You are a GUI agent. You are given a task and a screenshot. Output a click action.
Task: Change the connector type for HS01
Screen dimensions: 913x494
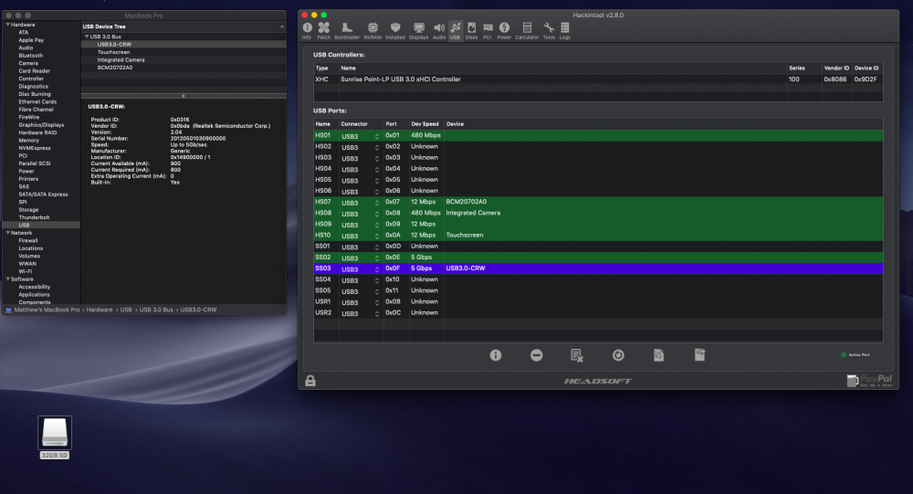361,136
